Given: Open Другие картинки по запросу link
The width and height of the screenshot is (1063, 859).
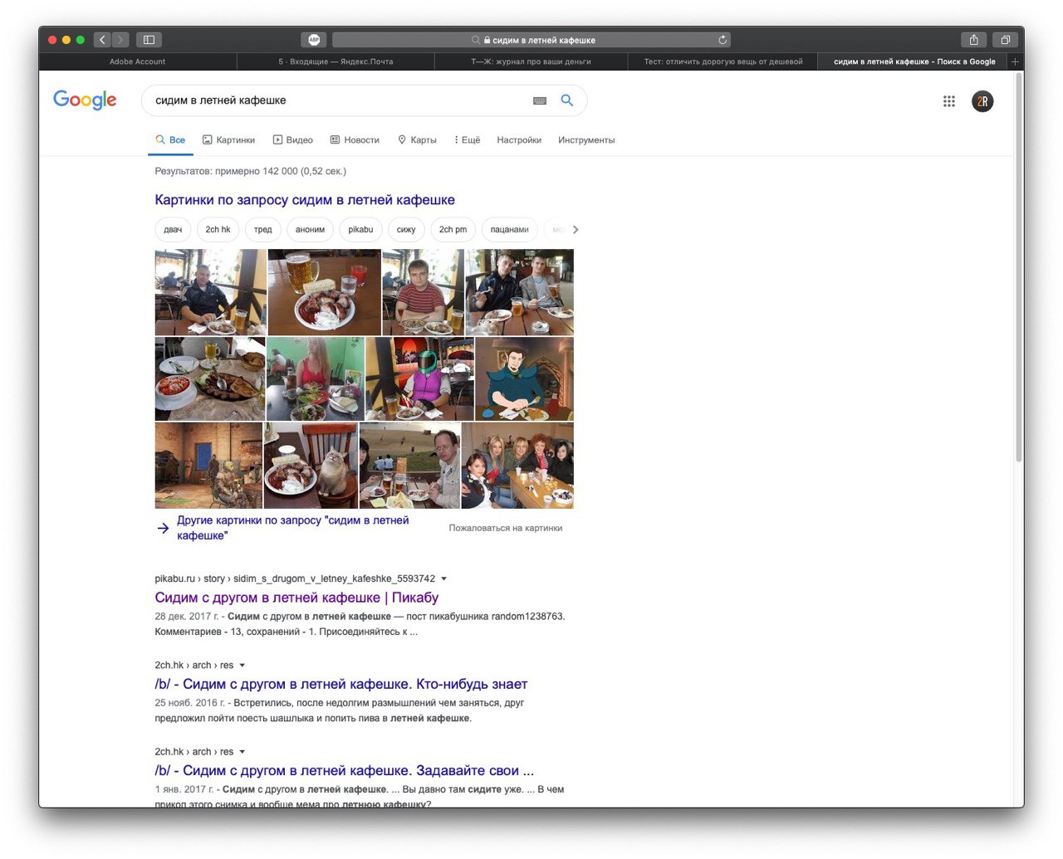Looking at the screenshot, I should click(x=292, y=528).
